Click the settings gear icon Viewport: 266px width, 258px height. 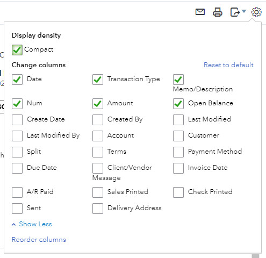point(256,12)
